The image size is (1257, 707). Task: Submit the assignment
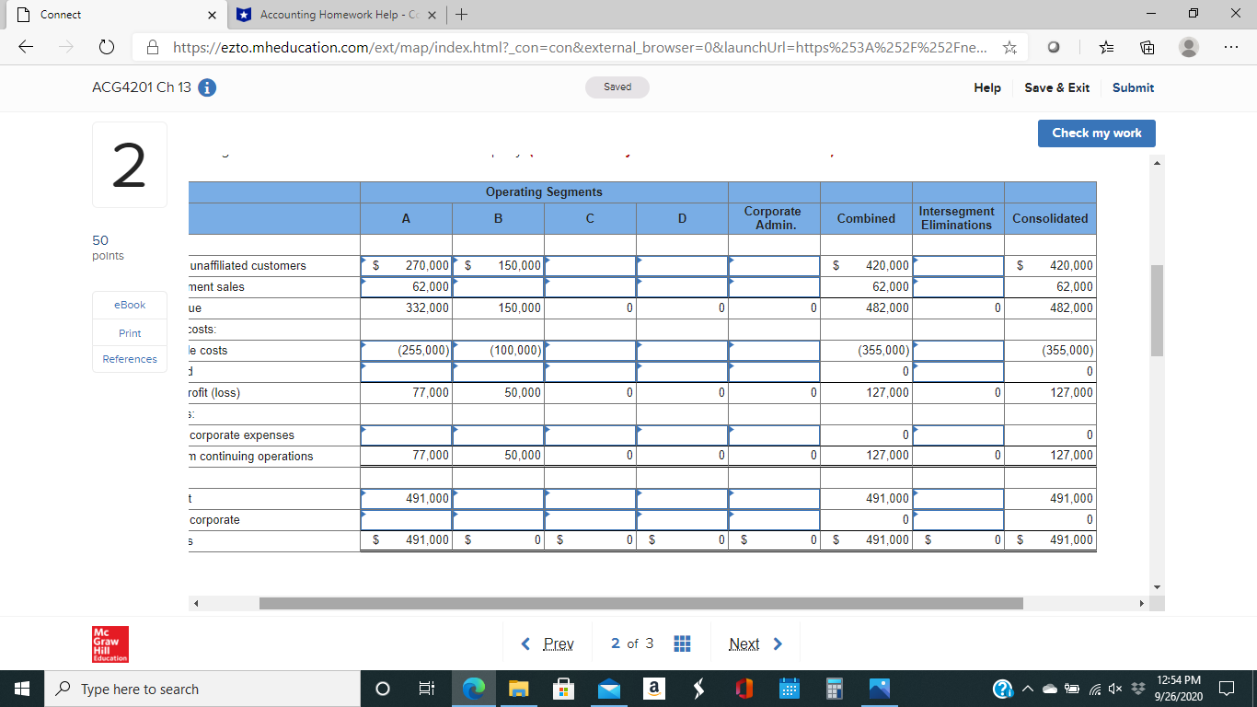click(1132, 88)
